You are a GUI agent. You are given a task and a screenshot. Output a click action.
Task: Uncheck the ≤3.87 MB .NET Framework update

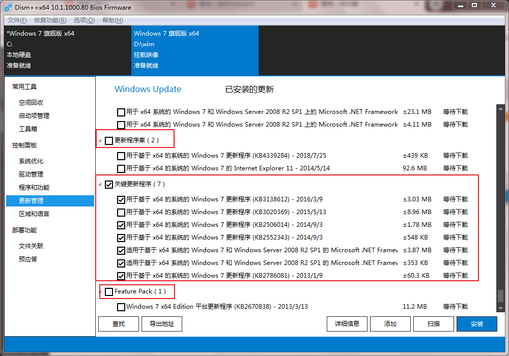[121, 251]
